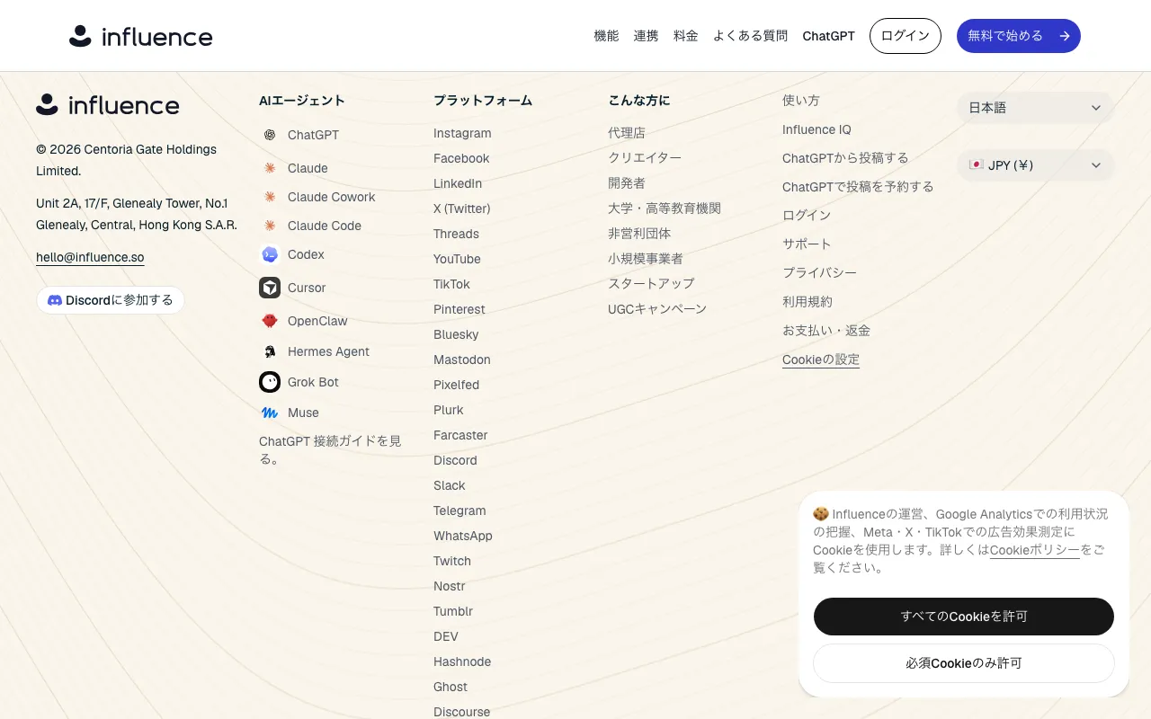Screen dimensions: 1151x719
Task: Click the ログイン header button
Action: 906,36
